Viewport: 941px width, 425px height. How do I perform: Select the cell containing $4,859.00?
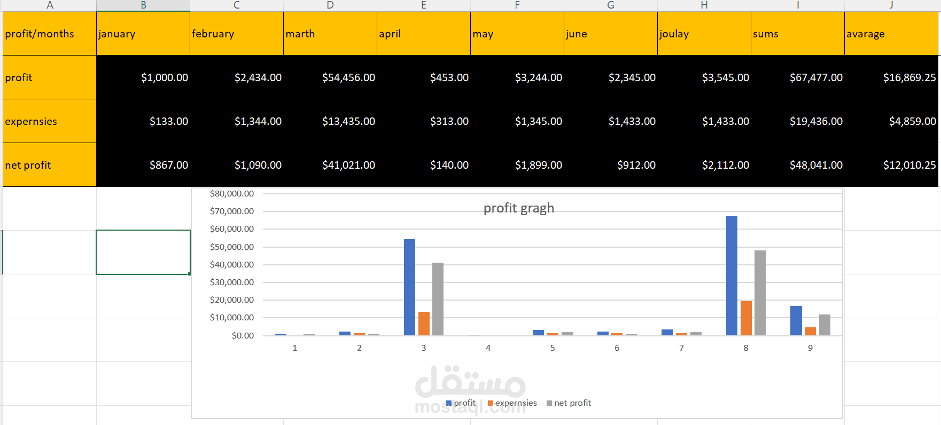tap(891, 121)
